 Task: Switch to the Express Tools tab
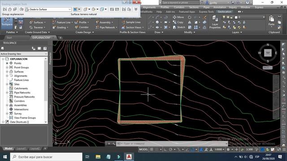pos(206,12)
